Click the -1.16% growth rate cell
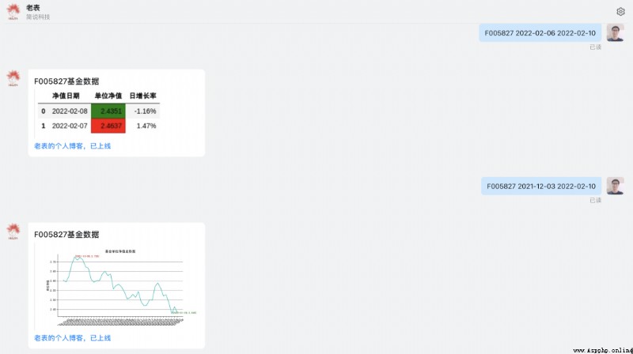 tap(146, 111)
